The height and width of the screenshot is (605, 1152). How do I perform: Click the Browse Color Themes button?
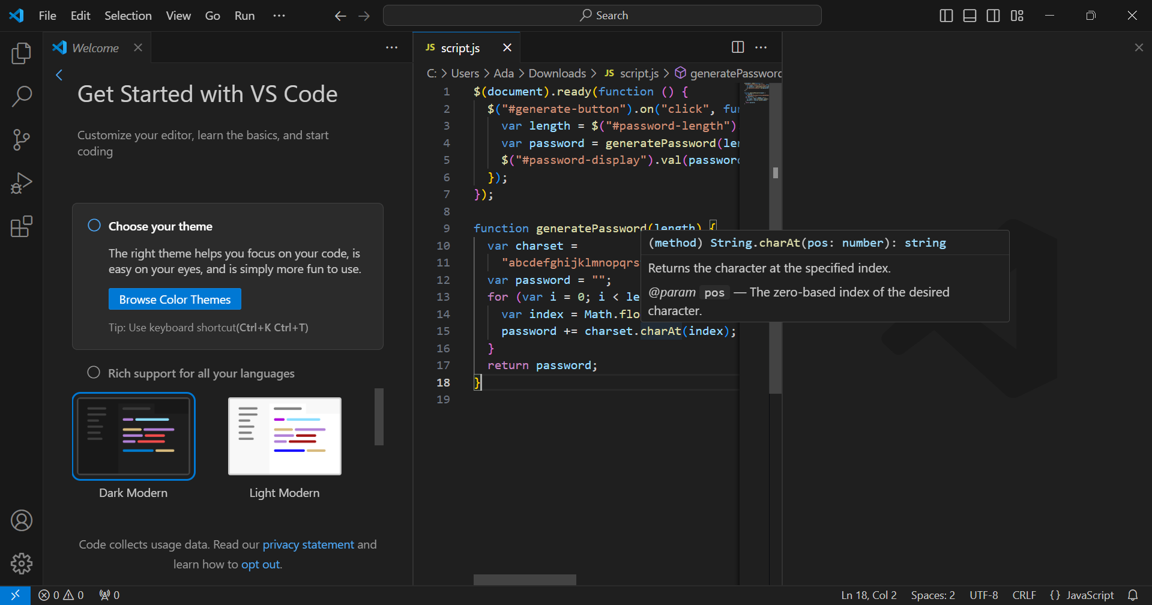pyautogui.click(x=175, y=299)
